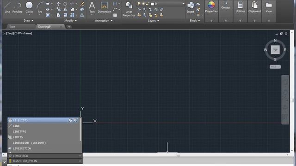Expand the Hatch: GR_CYLIN suggestion arrow

80,161
